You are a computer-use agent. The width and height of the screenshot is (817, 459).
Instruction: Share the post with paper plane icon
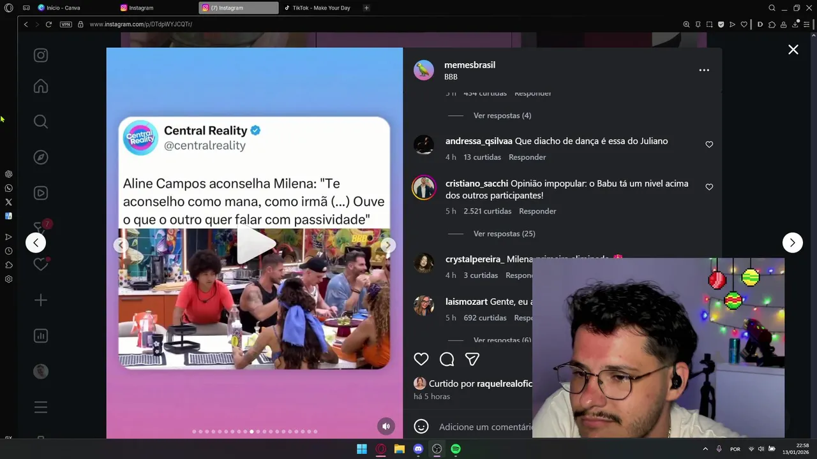coord(472,359)
